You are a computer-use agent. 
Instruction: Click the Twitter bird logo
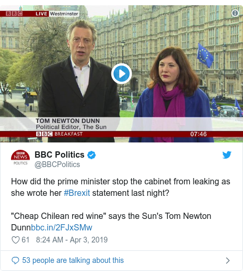(x=227, y=155)
